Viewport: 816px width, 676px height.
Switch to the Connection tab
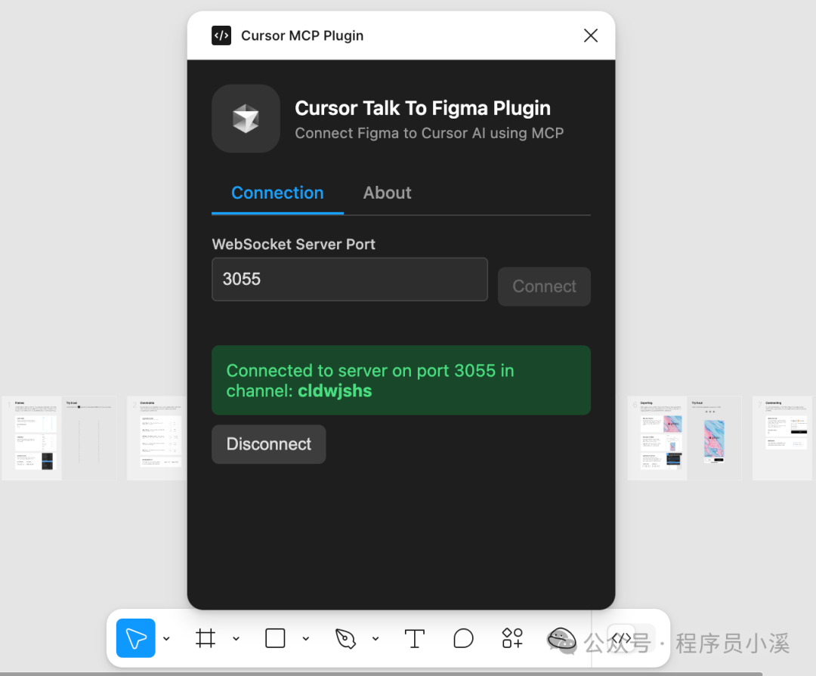pos(277,193)
